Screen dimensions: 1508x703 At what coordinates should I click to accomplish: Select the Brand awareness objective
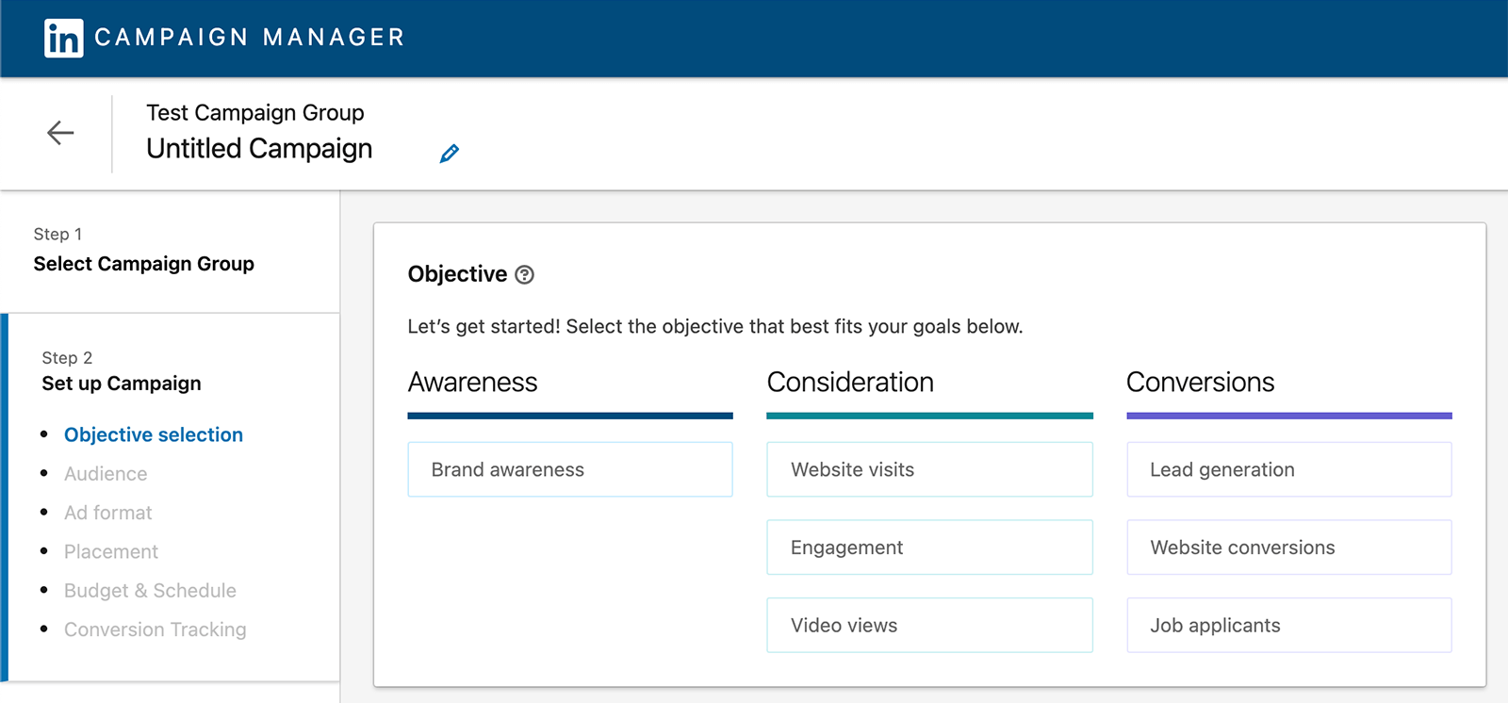[x=570, y=469]
